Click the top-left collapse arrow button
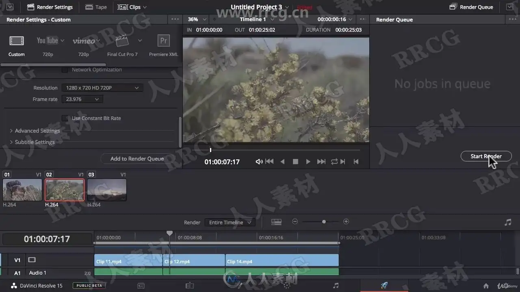Screen dimensions: 520x292 [10, 7]
